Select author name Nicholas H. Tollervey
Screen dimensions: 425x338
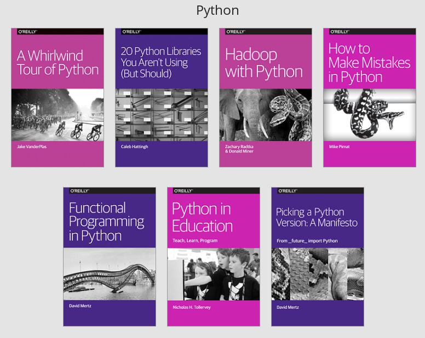192,307
